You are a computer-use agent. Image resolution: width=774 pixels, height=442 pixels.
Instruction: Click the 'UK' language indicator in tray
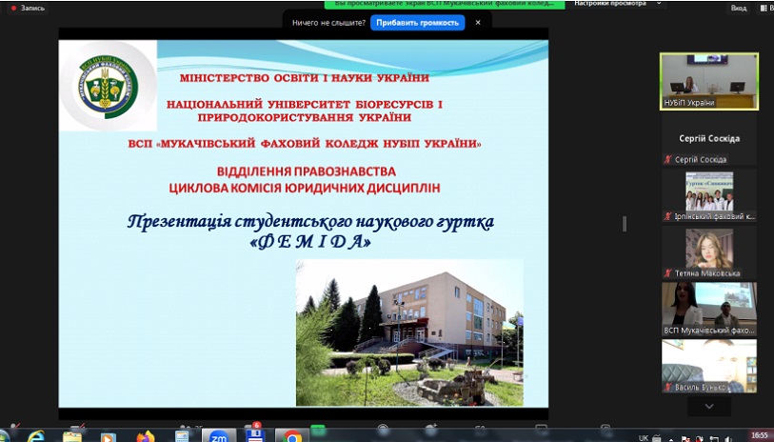[x=644, y=437]
